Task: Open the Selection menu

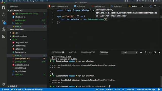Action: click(19, 1)
